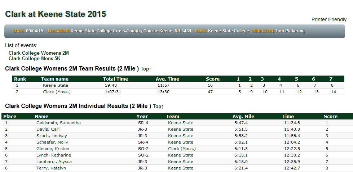The width and height of the screenshot is (353, 172).
Task: Click Keene State team in Goldsmith's row
Action: click(181, 123)
